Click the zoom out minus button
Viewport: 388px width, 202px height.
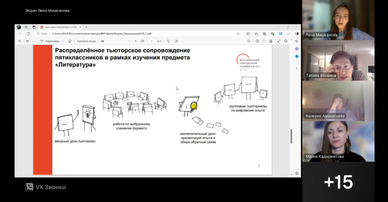pyautogui.click(x=128, y=41)
